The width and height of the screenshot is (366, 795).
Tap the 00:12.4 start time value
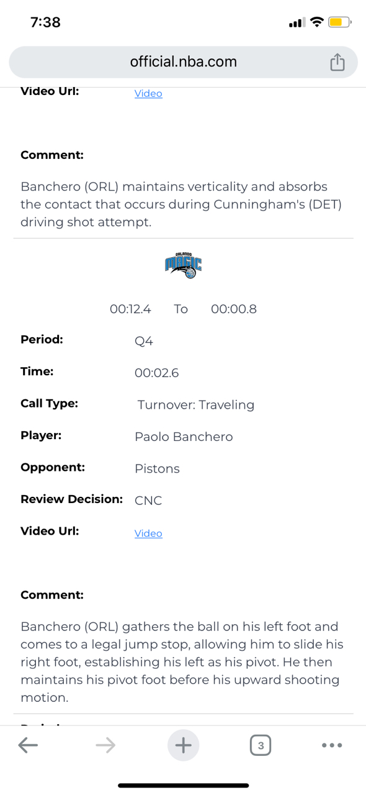coord(130,309)
